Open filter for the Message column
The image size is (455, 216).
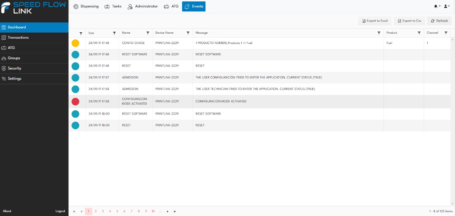click(x=379, y=33)
